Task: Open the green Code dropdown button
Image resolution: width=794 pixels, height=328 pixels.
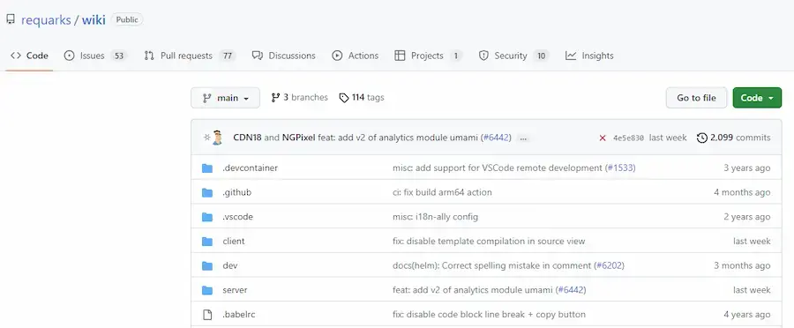Action: 757,98
